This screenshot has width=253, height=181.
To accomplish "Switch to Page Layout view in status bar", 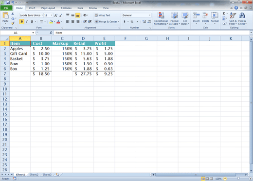I will [x=207, y=179].
